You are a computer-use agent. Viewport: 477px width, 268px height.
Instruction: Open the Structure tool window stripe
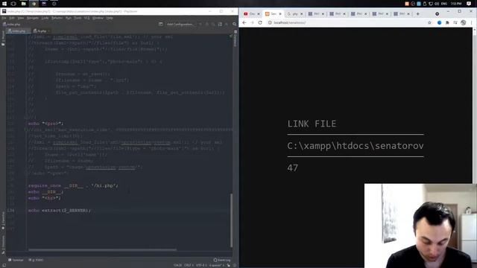coord(3,244)
